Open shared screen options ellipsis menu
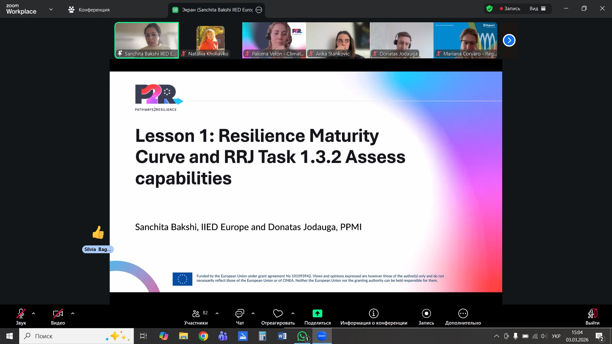The width and height of the screenshot is (612, 344). pyautogui.click(x=259, y=10)
